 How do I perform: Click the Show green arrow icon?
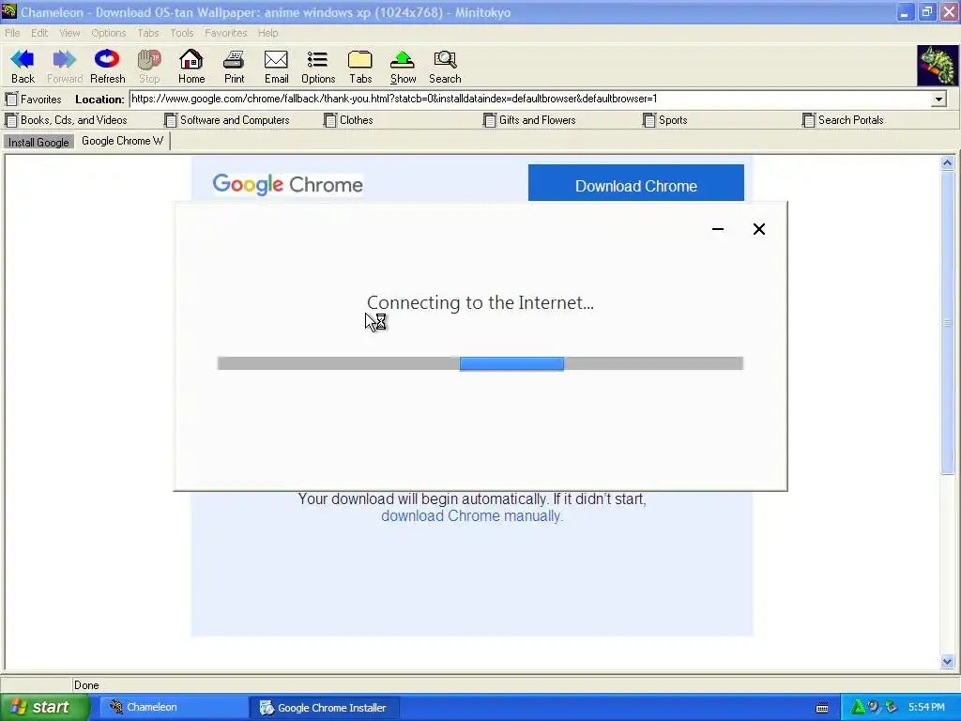pos(403,59)
